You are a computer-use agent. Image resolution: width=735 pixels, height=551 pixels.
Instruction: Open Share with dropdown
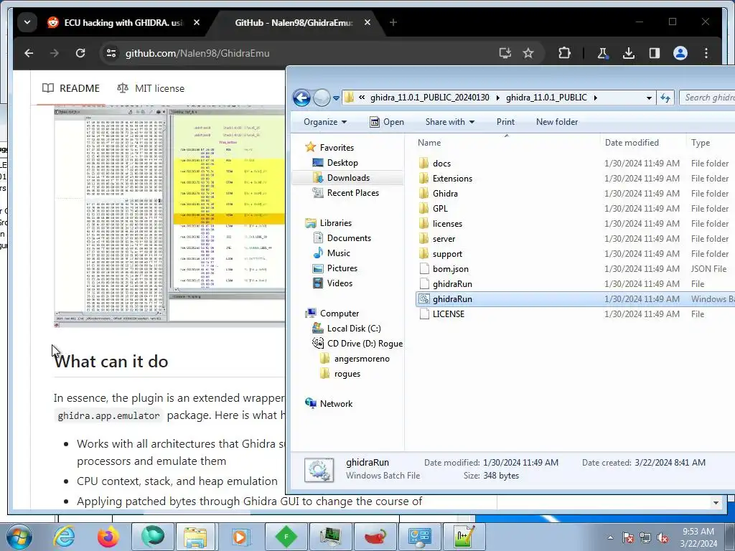[450, 122]
